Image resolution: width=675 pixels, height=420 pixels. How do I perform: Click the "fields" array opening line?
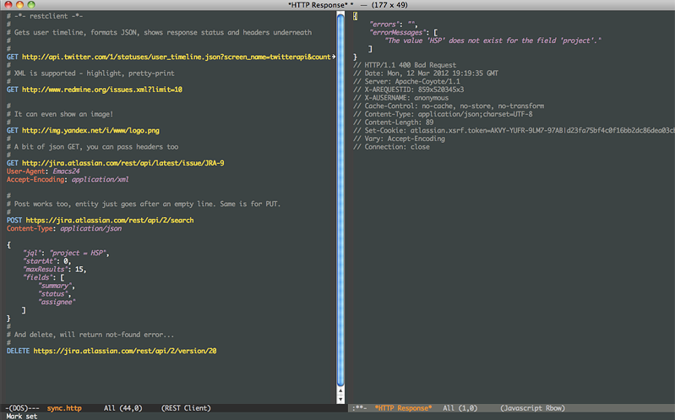[43, 278]
